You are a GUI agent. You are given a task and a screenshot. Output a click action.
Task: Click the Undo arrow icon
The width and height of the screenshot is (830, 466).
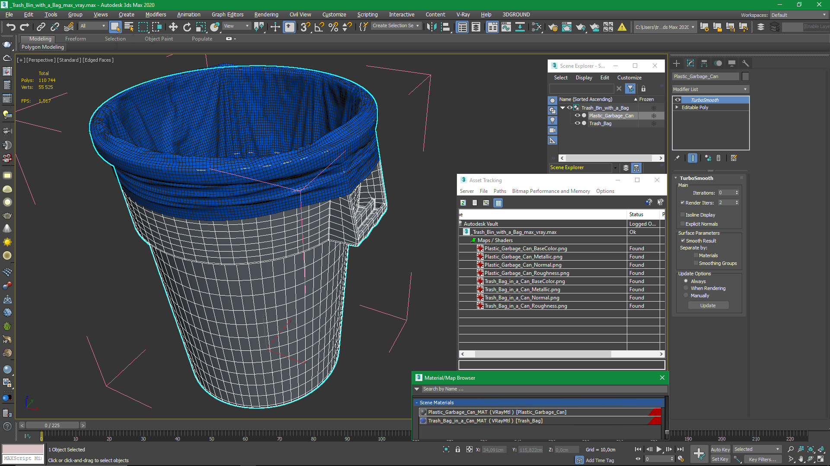[11, 27]
